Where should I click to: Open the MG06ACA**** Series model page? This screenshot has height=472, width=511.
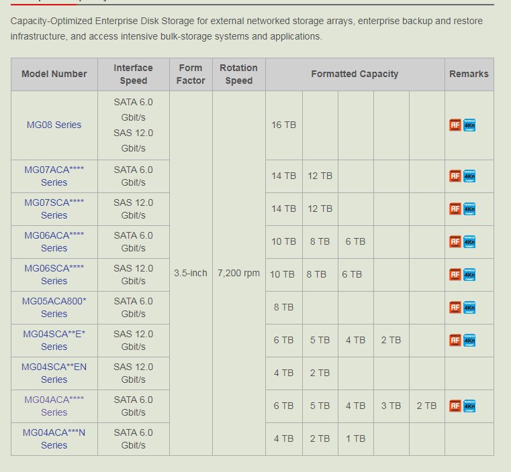[54, 241]
